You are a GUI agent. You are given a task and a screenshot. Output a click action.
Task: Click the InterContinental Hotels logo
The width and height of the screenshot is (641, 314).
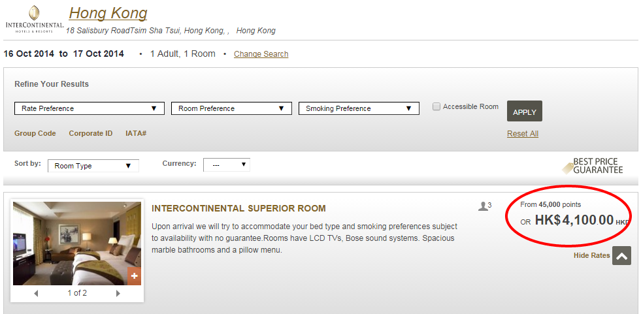(35, 19)
